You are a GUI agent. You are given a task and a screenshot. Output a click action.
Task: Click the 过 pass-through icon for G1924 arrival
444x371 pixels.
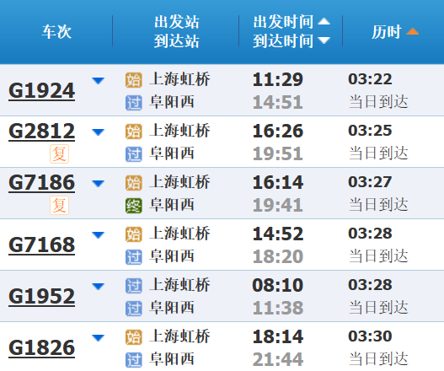pyautogui.click(x=134, y=103)
